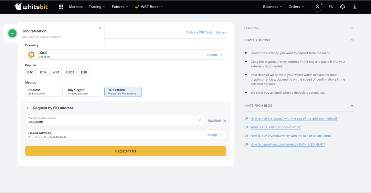371x193 pixels.
Task: Select ETH popular currency
Action: (43, 72)
